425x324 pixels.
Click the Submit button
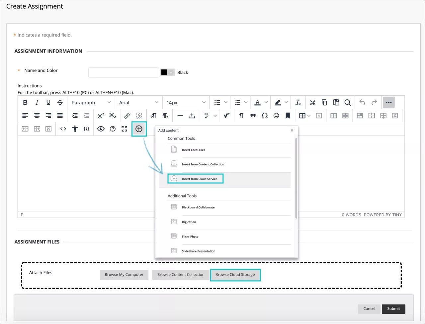(x=393, y=309)
